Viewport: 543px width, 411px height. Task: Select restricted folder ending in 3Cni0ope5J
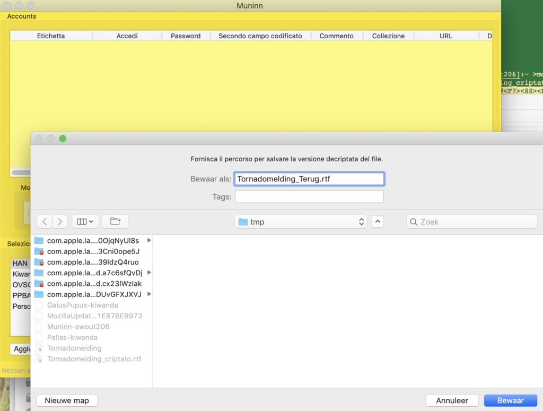click(x=93, y=251)
